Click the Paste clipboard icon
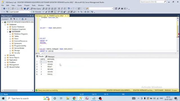Image resolution: width=180 pixels, height=101 pixels. click(65, 9)
